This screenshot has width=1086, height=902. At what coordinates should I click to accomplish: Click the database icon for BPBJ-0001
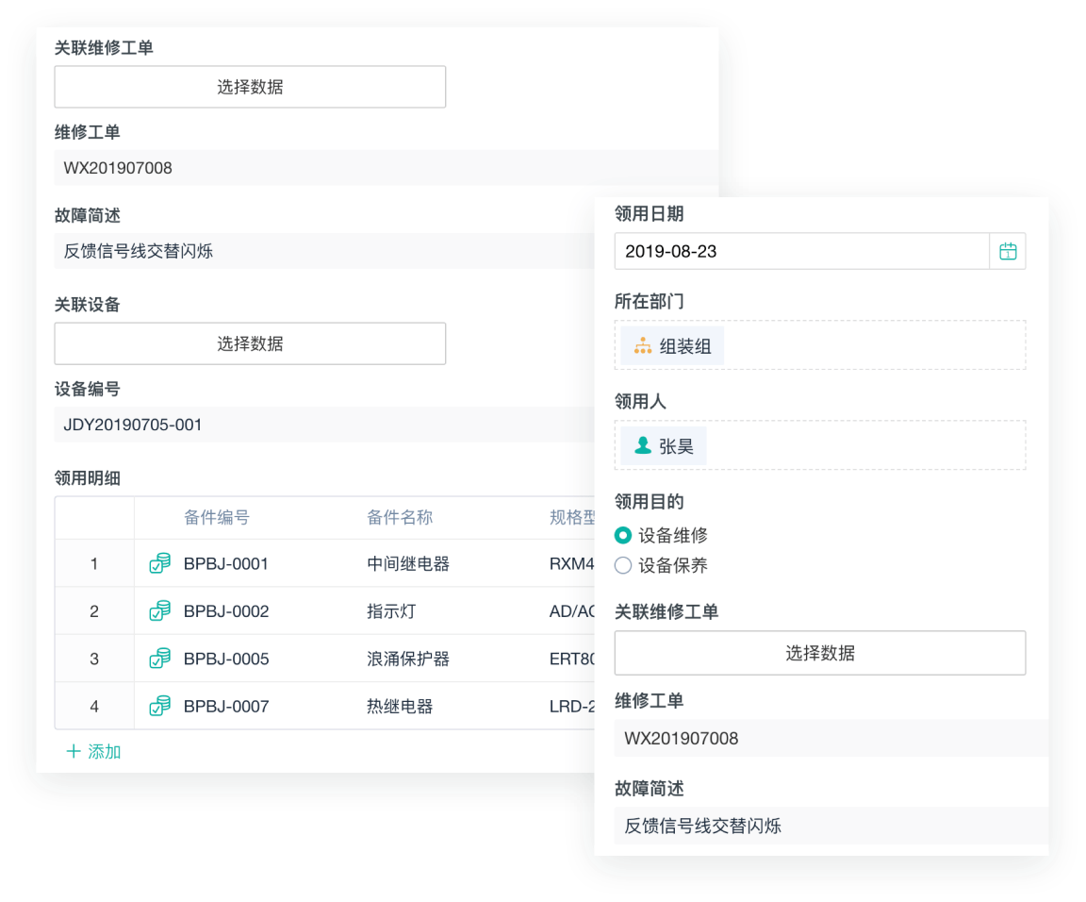[x=160, y=563]
